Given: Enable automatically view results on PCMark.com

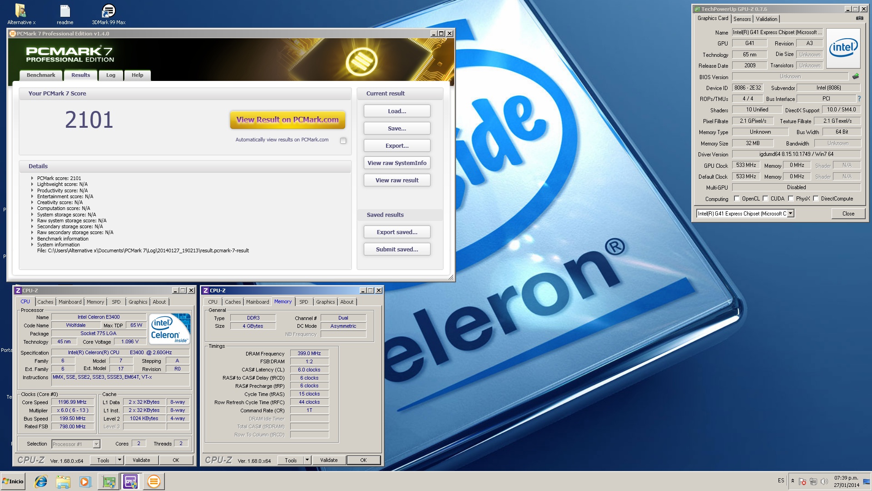Looking at the screenshot, I should (x=343, y=140).
